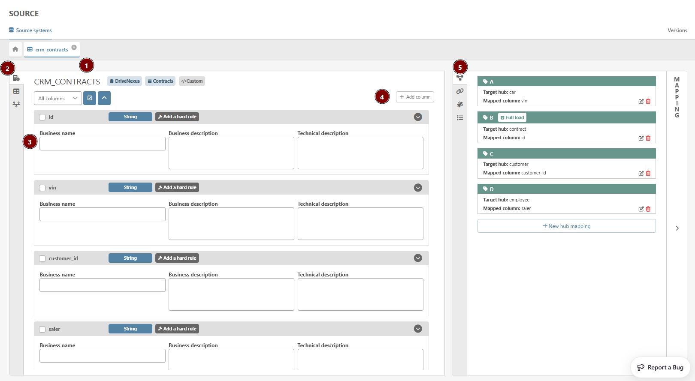Click Add column button
This screenshot has height=381, width=695.
click(x=415, y=97)
